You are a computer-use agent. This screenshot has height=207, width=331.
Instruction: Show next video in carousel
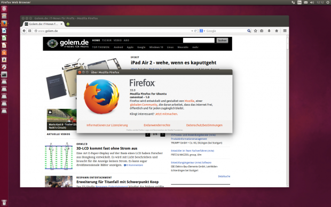pyautogui.click(x=162, y=134)
